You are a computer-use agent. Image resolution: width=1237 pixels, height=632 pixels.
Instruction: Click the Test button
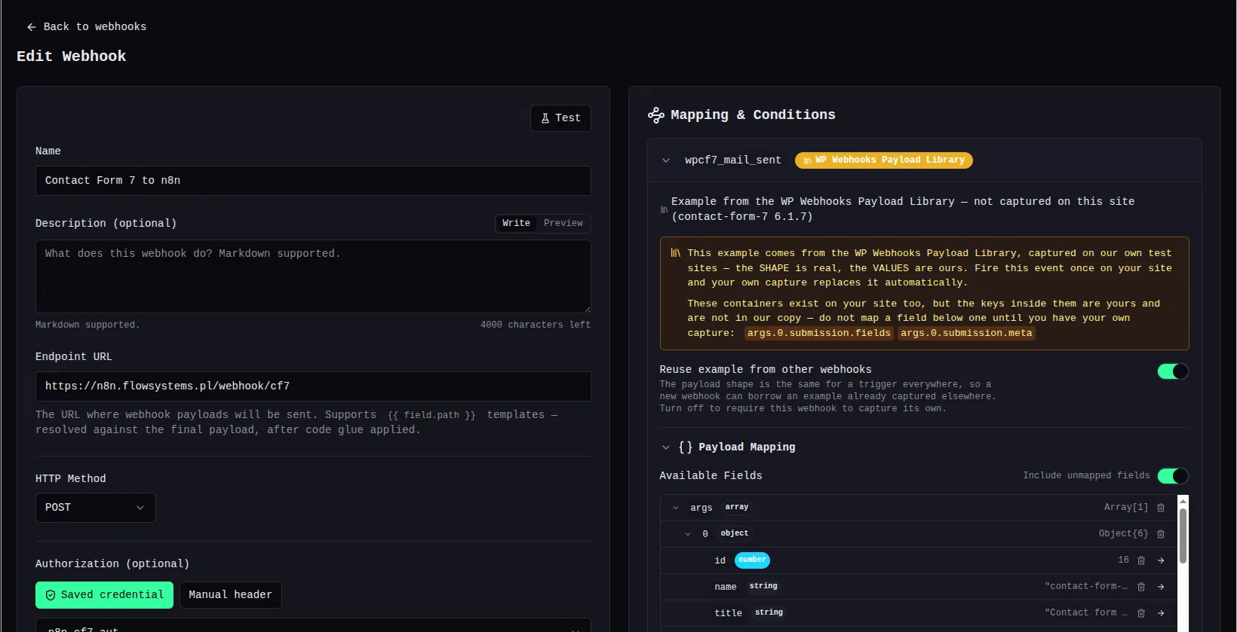(x=560, y=118)
